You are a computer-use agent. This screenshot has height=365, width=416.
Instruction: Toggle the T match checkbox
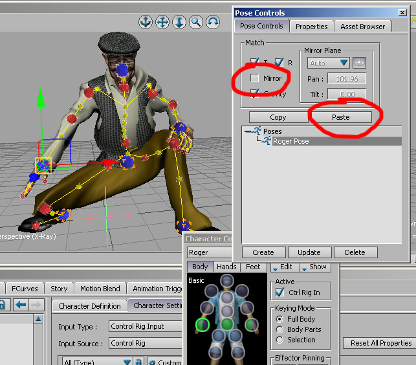coord(254,62)
